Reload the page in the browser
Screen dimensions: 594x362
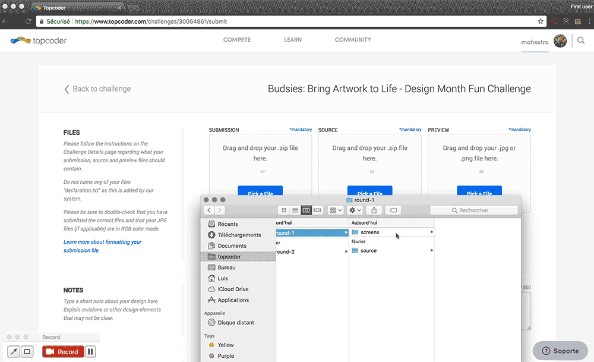point(28,21)
